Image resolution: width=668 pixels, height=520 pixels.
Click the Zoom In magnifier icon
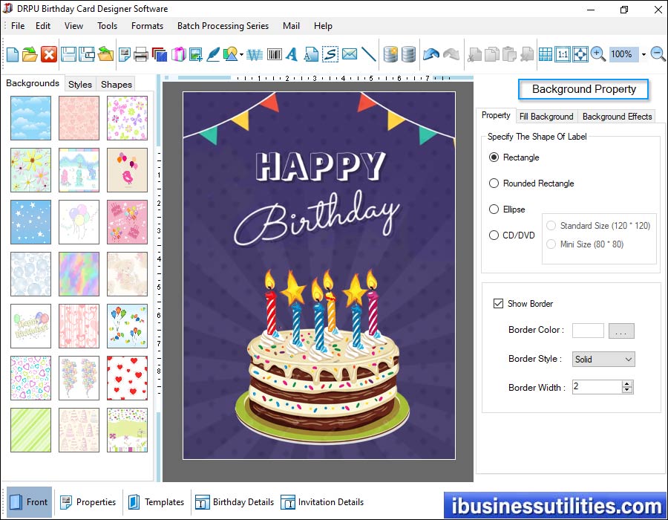coord(598,54)
